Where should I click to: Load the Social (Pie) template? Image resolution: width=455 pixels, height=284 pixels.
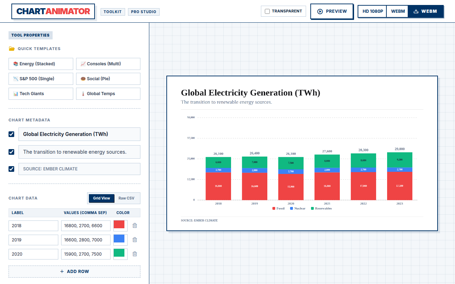108,79
